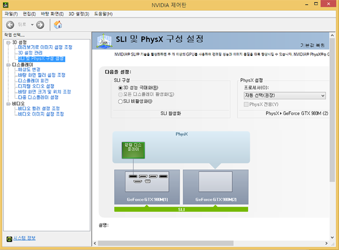The height and width of the screenshot is (250, 339).
Task: Click the green SLI bar
Action: (x=181, y=209)
